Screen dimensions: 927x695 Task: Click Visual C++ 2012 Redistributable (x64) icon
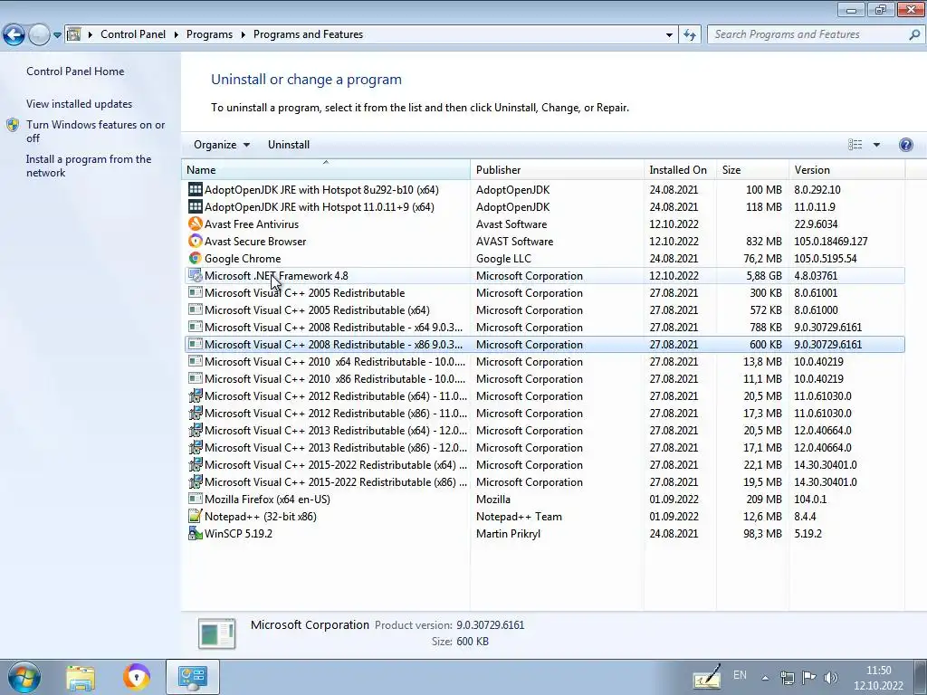[x=196, y=396]
